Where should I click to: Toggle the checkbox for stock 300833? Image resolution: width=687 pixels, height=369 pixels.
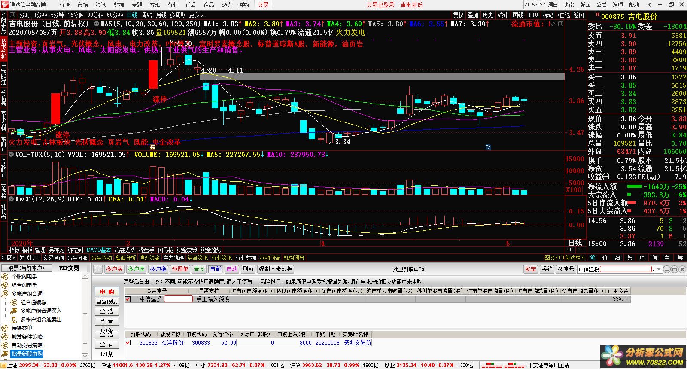(x=128, y=342)
